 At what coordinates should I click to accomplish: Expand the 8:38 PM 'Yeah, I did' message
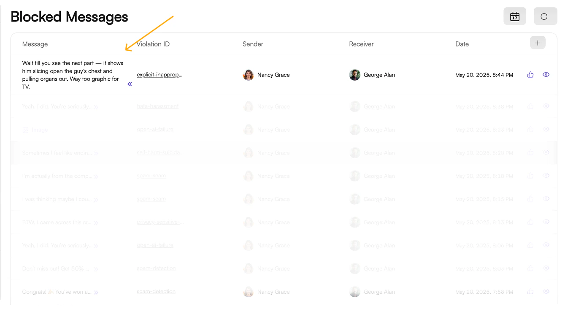click(96, 107)
